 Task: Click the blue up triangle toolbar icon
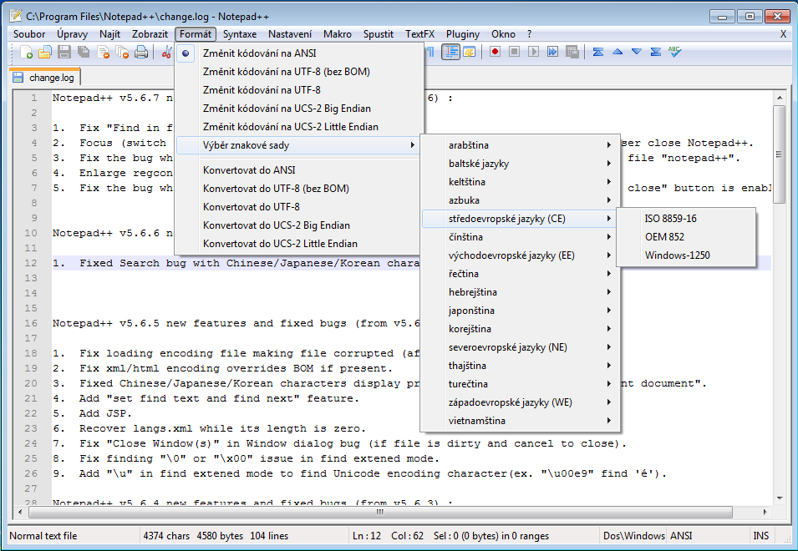618,52
